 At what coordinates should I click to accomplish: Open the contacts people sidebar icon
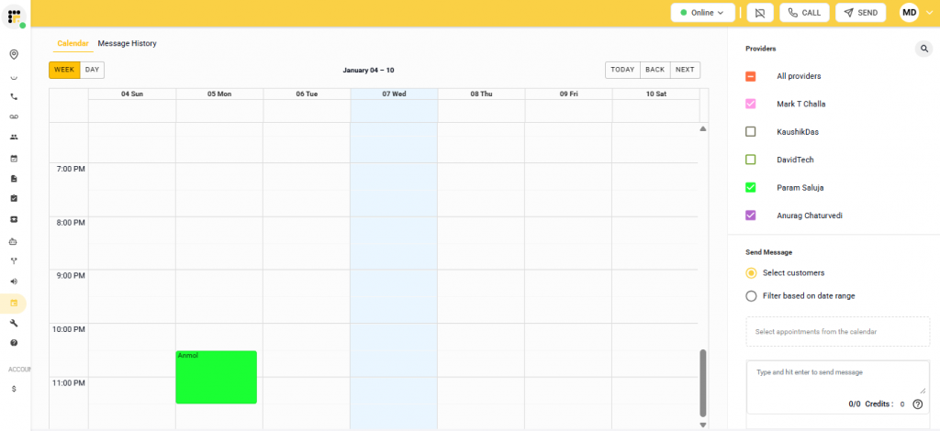tap(14, 137)
